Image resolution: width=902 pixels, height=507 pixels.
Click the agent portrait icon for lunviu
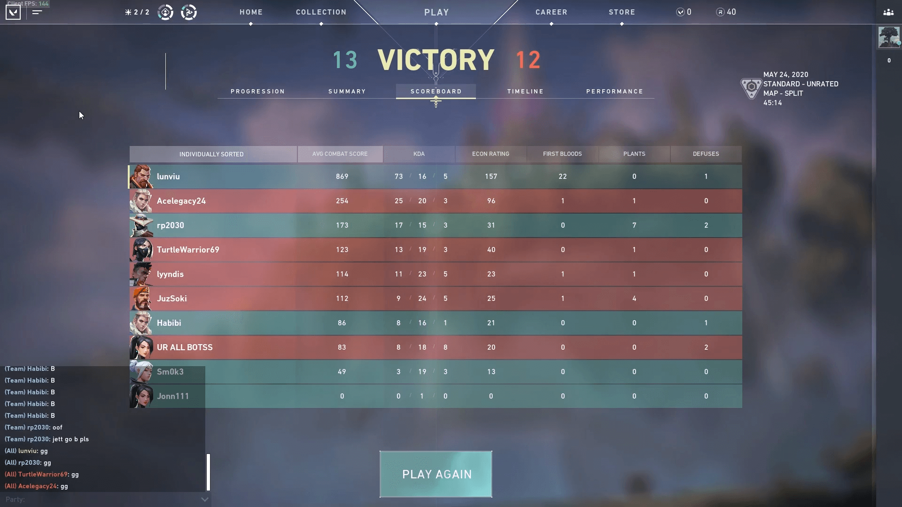tap(140, 177)
